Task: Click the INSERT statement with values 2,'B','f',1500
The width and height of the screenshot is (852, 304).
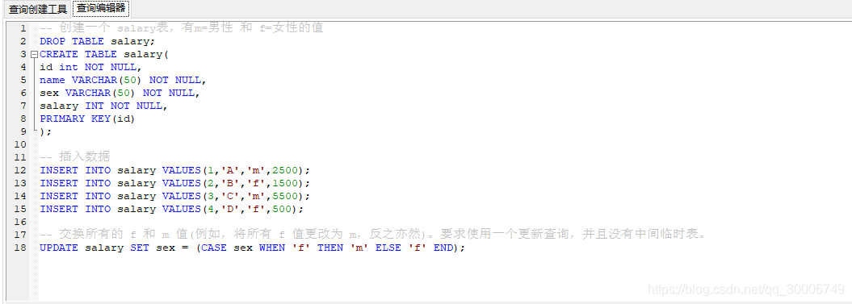Action: pyautogui.click(x=175, y=184)
